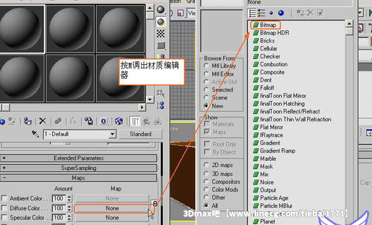Viewport: 372px width, 225px height.
Task: Click the Make Unique icon
Action: [73, 122]
